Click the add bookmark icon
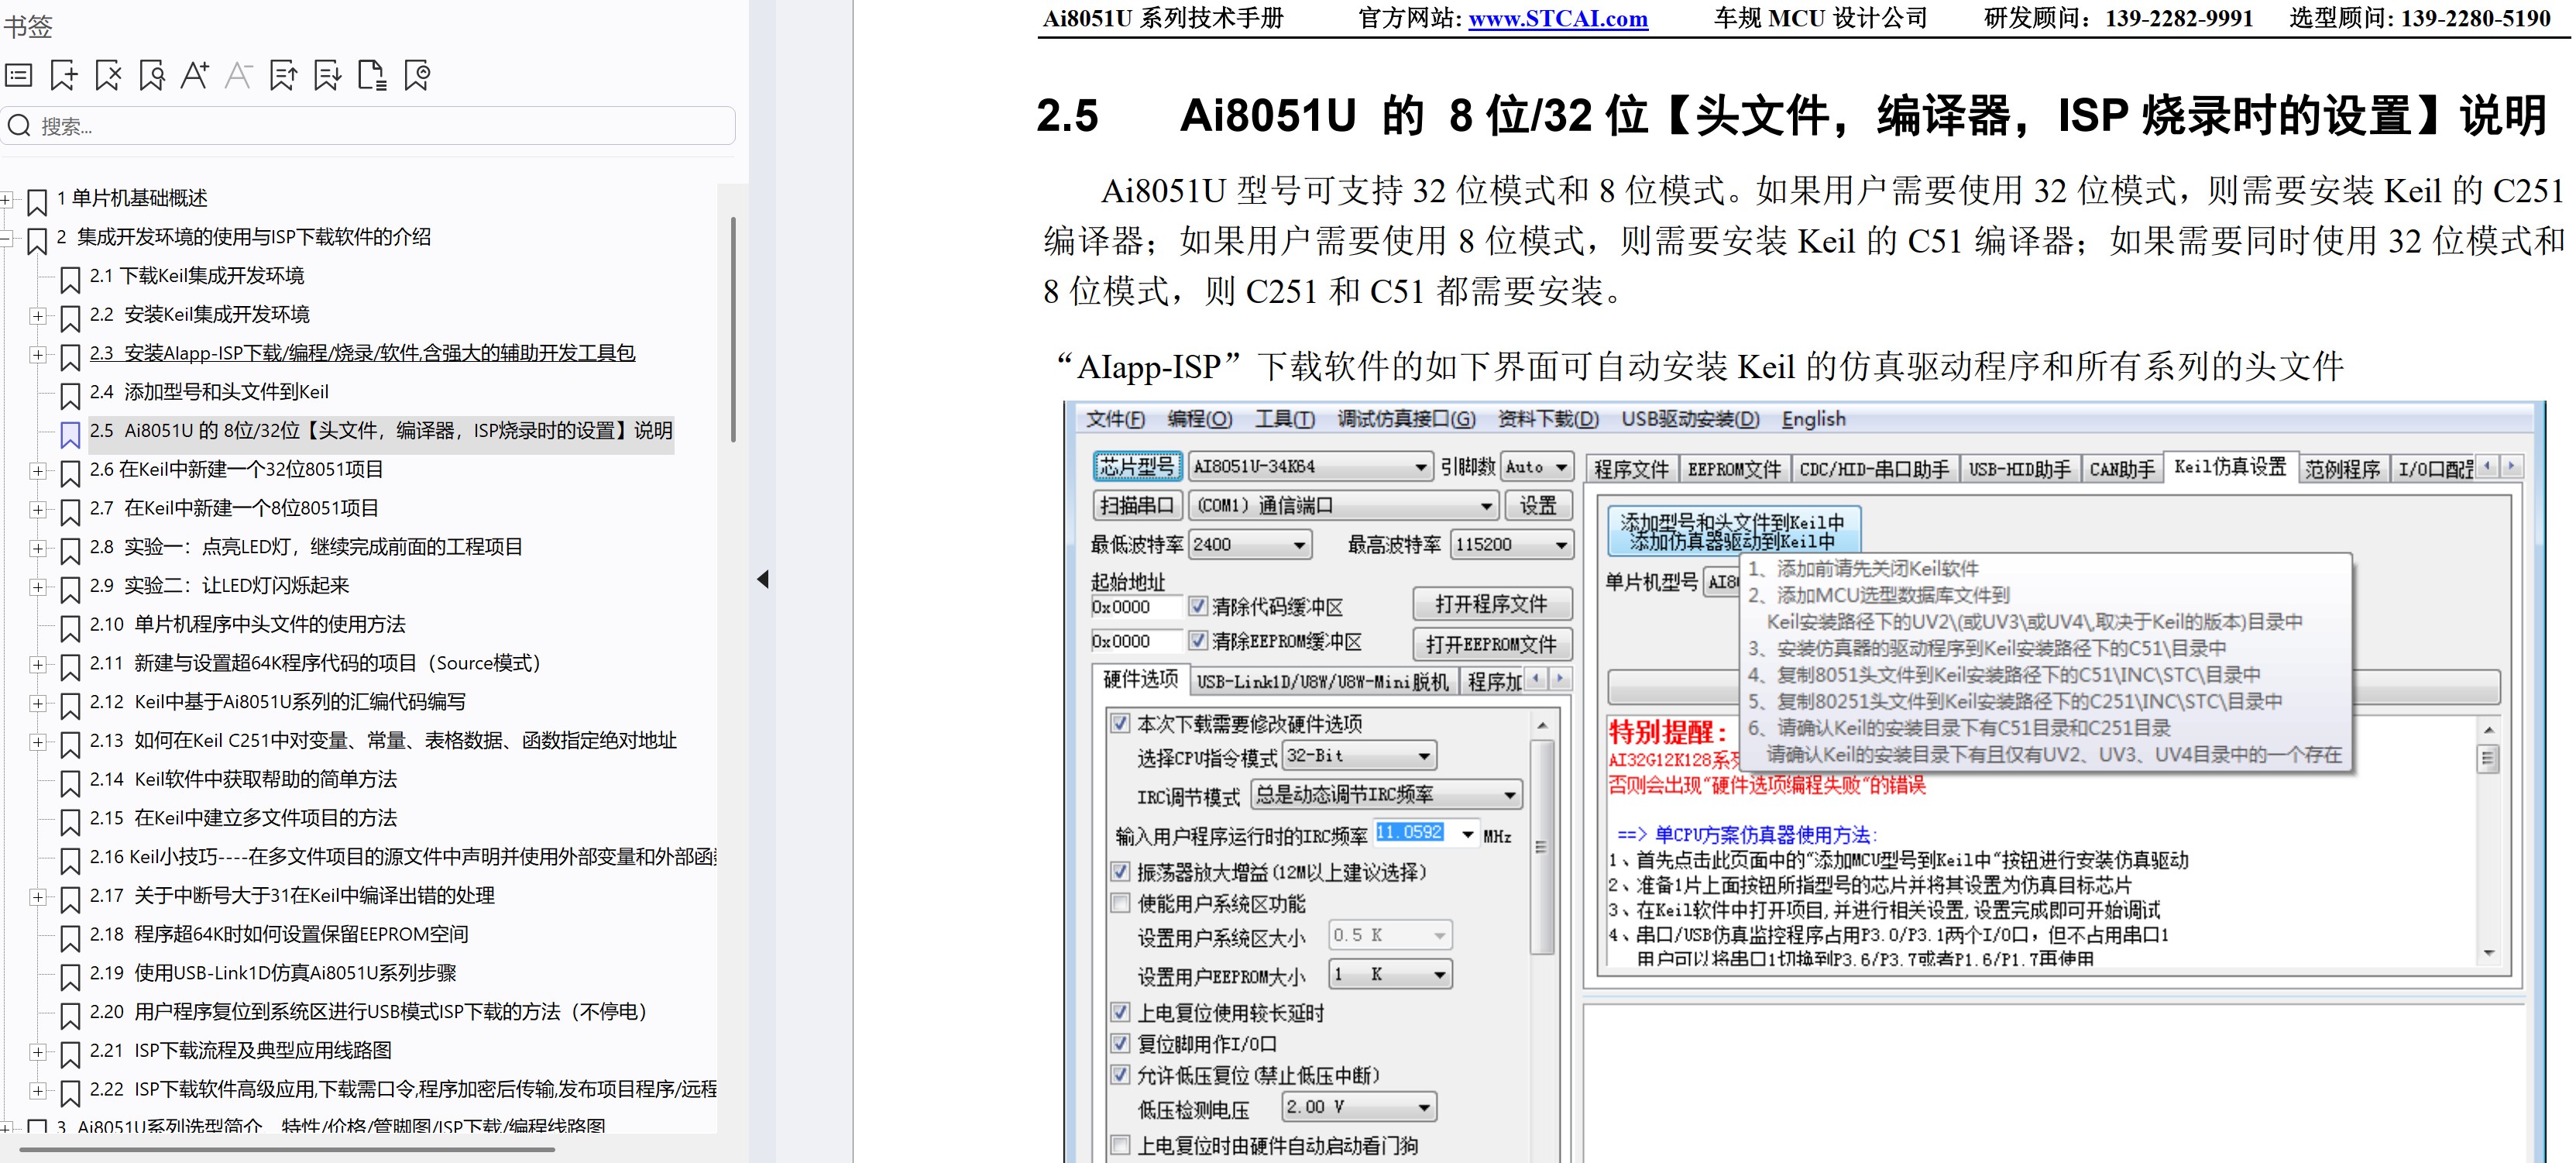 coord(64,75)
